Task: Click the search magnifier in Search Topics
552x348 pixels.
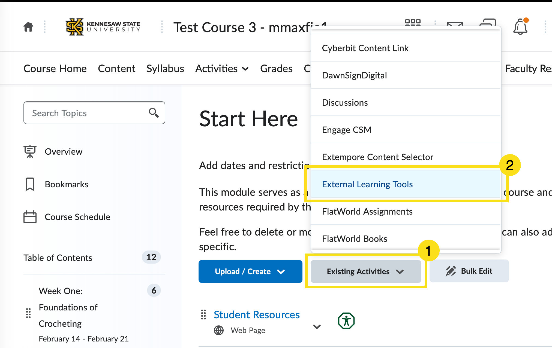Action: coord(154,113)
